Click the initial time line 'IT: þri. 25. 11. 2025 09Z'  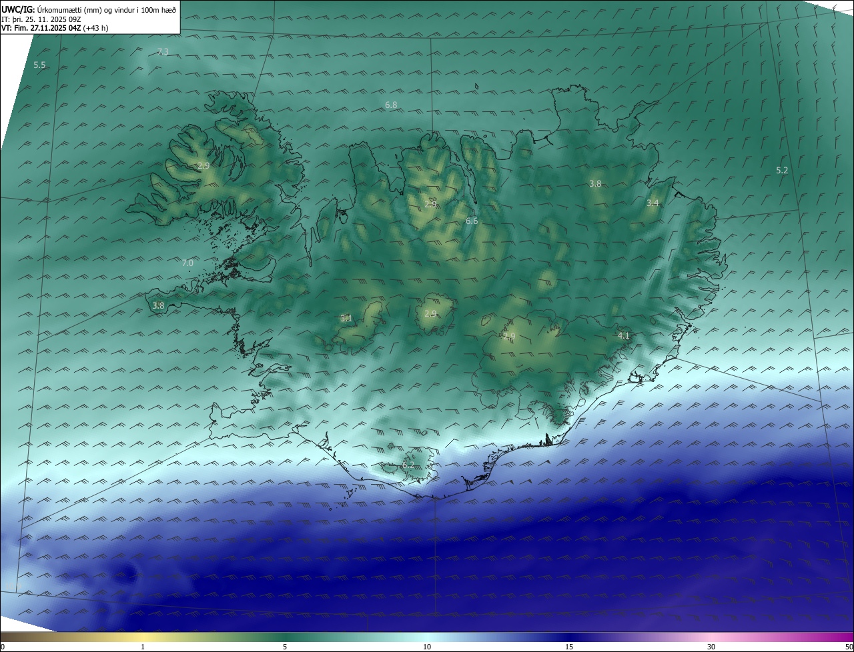[x=41, y=19]
